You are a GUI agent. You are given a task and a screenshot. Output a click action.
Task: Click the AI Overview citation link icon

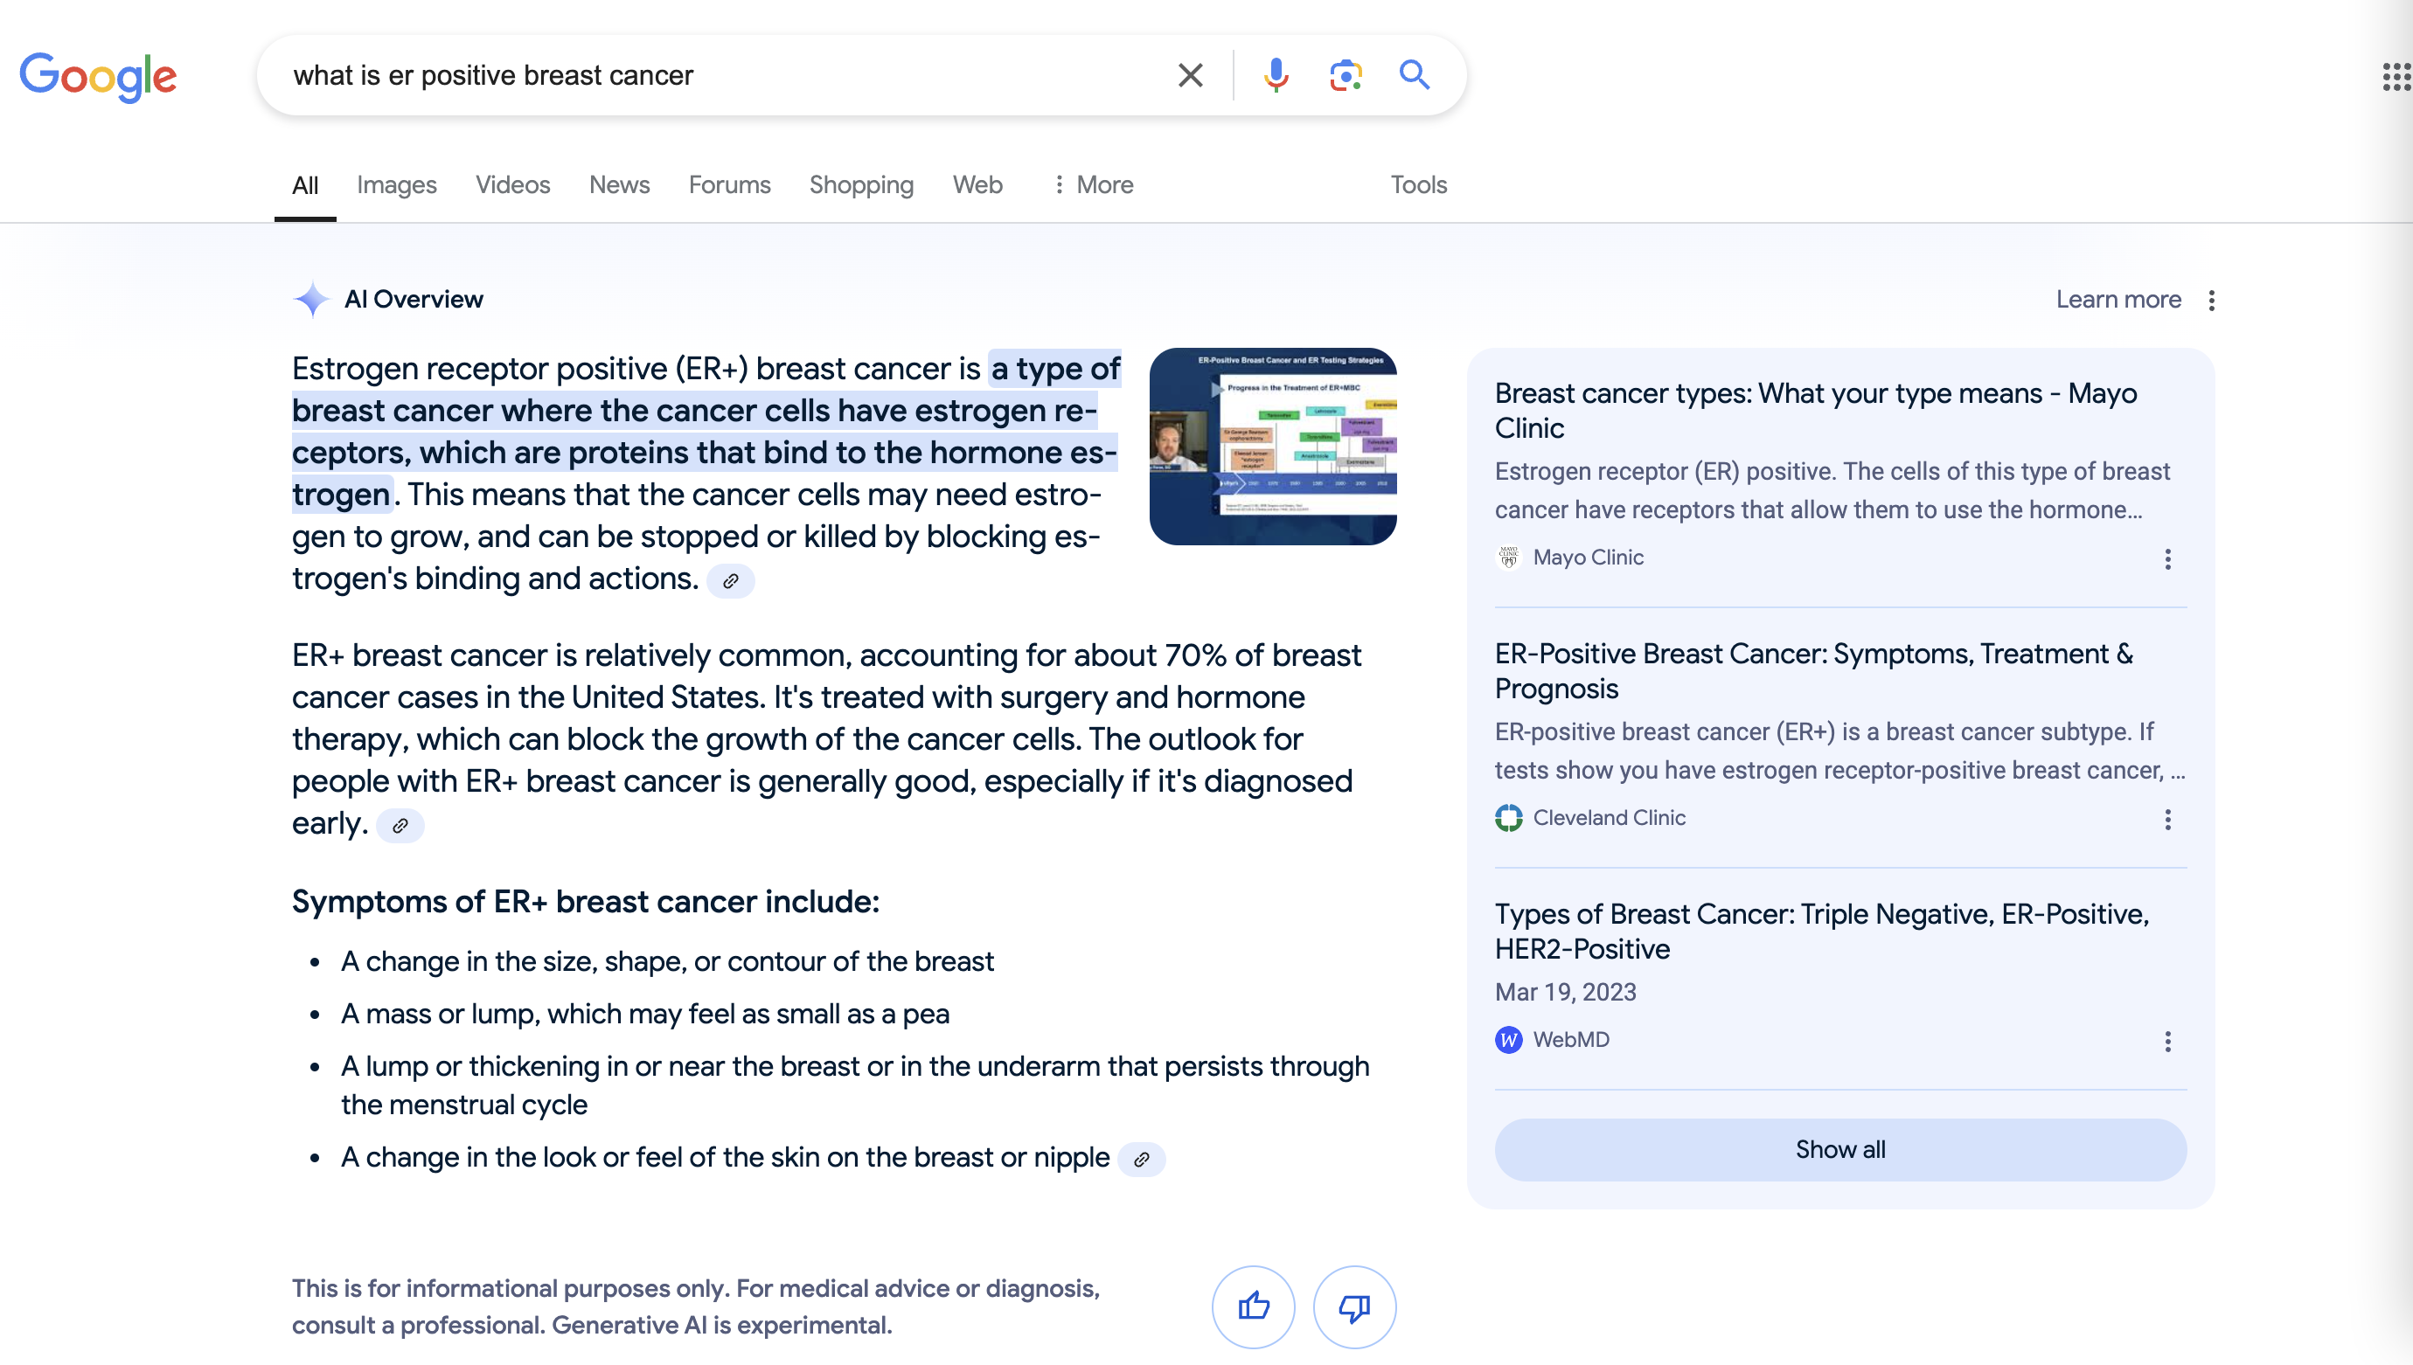[x=729, y=581]
